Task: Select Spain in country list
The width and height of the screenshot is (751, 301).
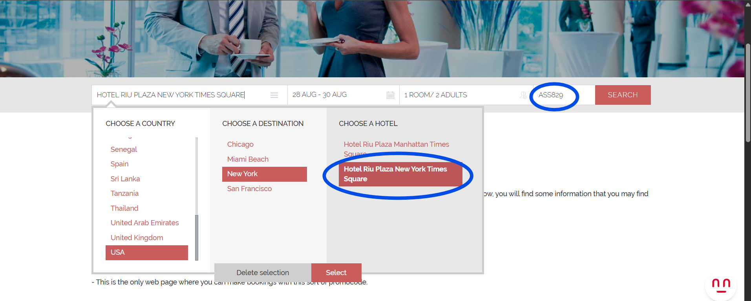Action: (x=119, y=164)
